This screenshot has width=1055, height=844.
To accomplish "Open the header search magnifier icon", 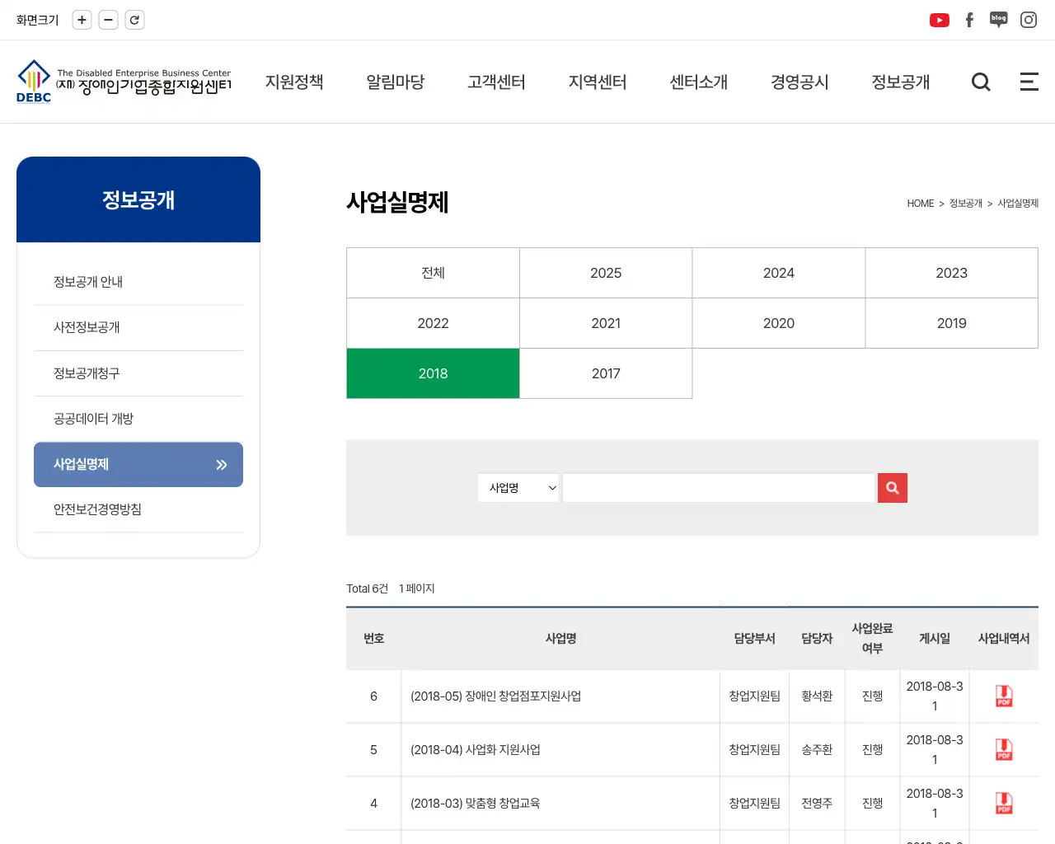I will [x=981, y=82].
